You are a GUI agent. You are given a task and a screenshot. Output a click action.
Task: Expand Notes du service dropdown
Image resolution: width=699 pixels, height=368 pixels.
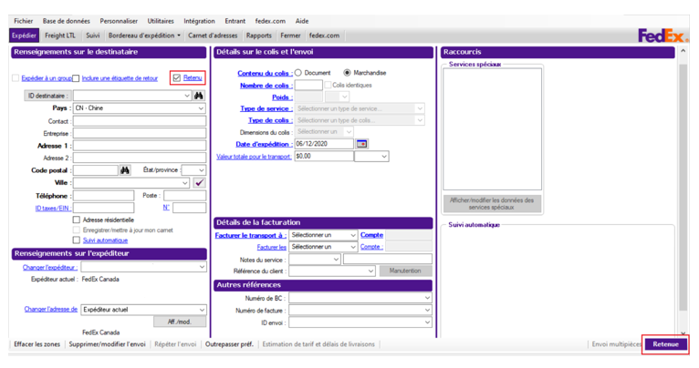pos(336,259)
